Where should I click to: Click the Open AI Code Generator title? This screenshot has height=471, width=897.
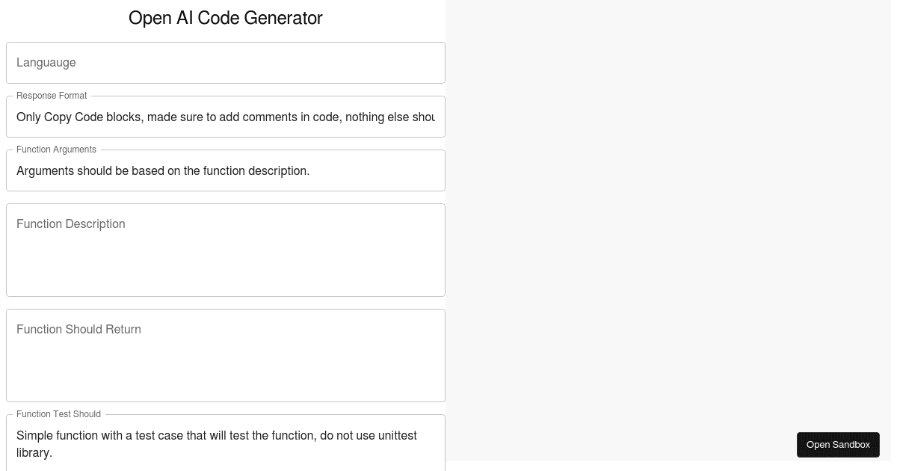[225, 18]
